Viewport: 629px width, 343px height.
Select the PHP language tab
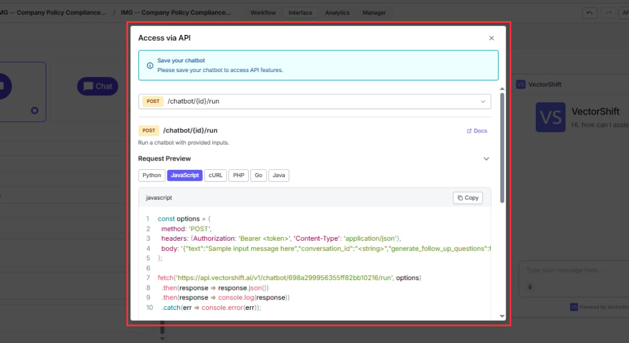pos(238,176)
